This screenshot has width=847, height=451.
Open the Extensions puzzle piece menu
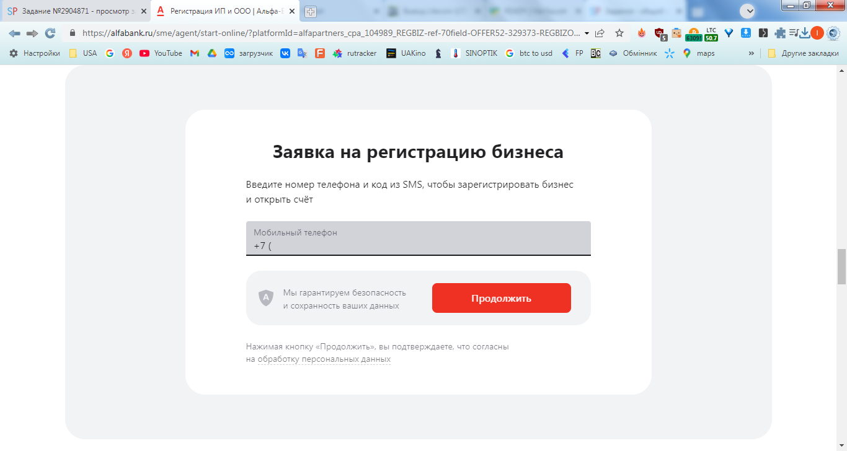click(x=780, y=33)
